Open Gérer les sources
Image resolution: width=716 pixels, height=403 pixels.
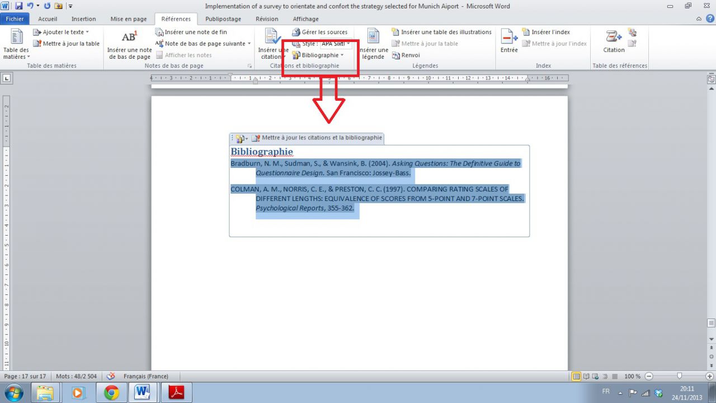[319, 32]
